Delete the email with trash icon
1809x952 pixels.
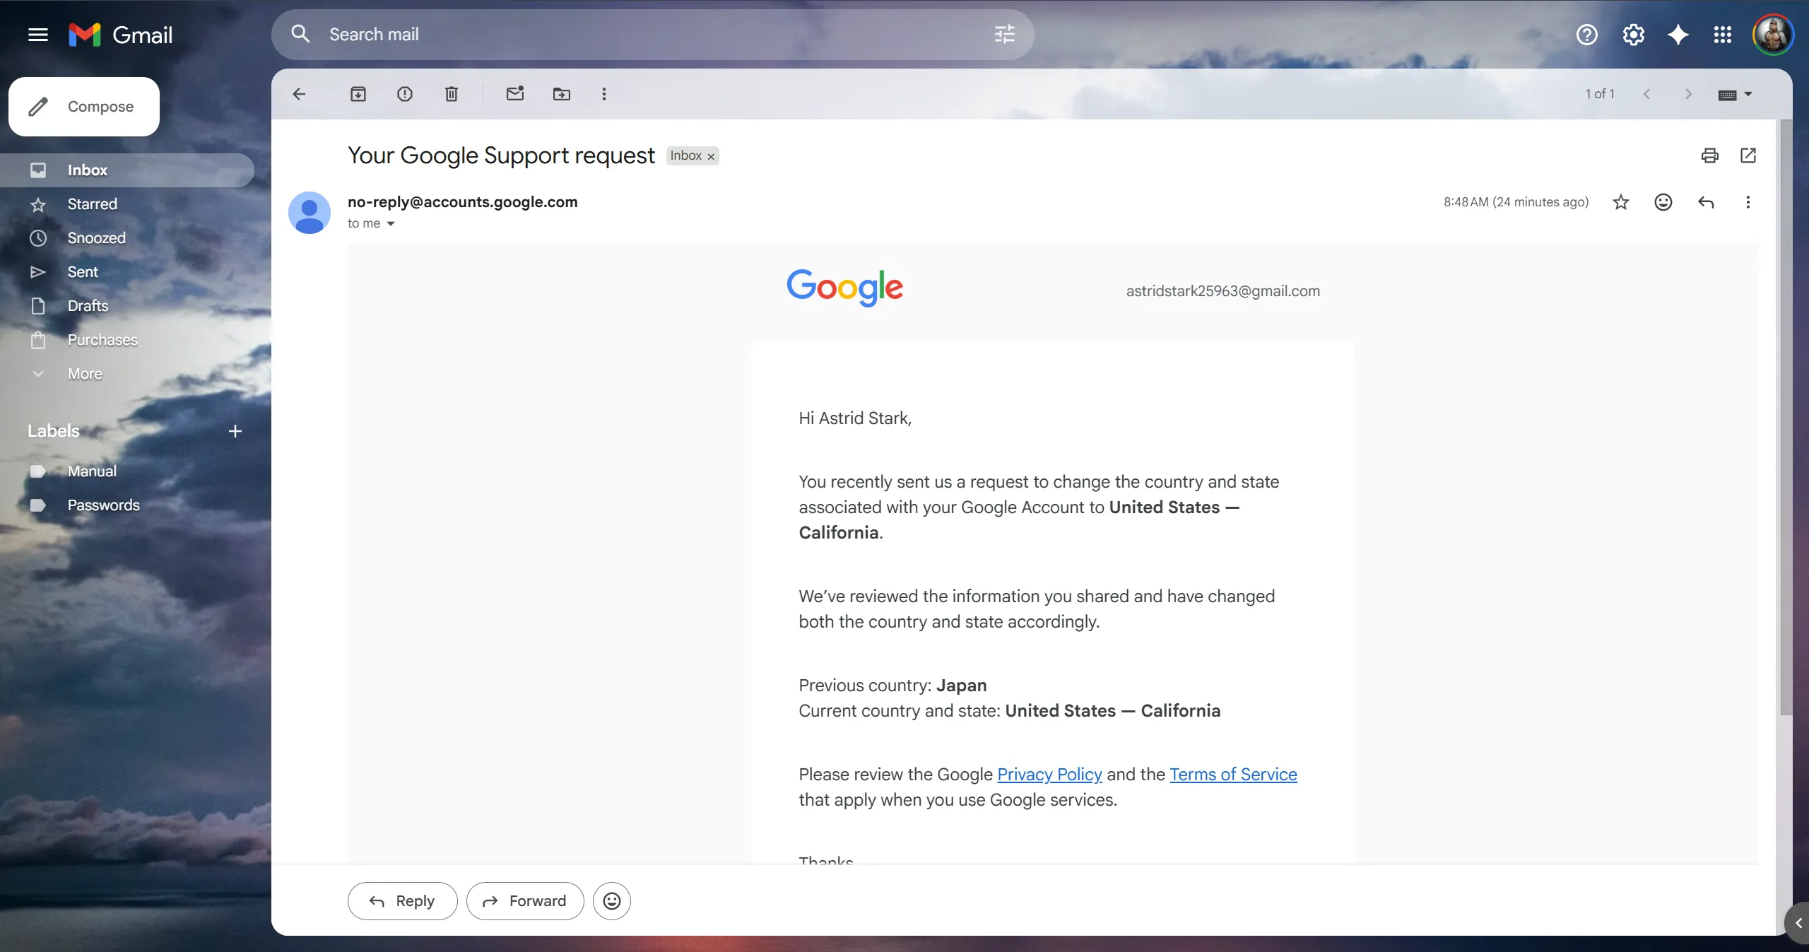point(452,94)
